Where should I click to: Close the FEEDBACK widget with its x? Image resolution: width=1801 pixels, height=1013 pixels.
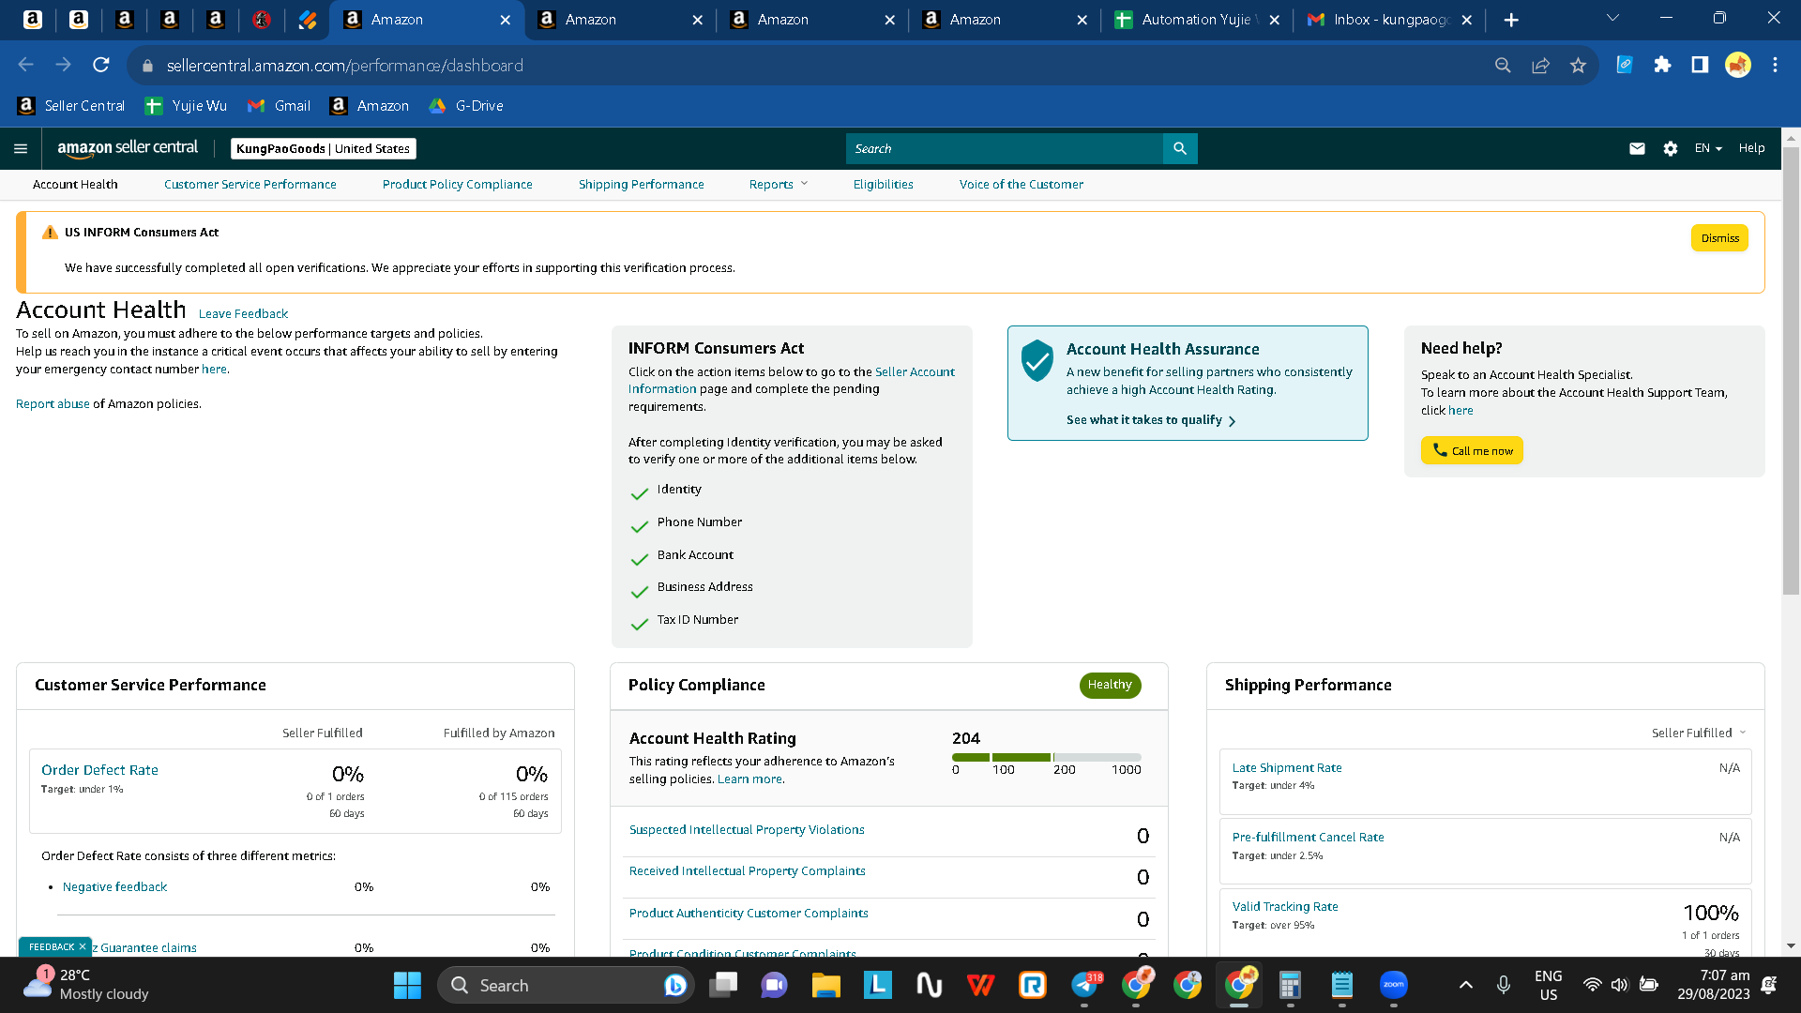click(x=83, y=947)
